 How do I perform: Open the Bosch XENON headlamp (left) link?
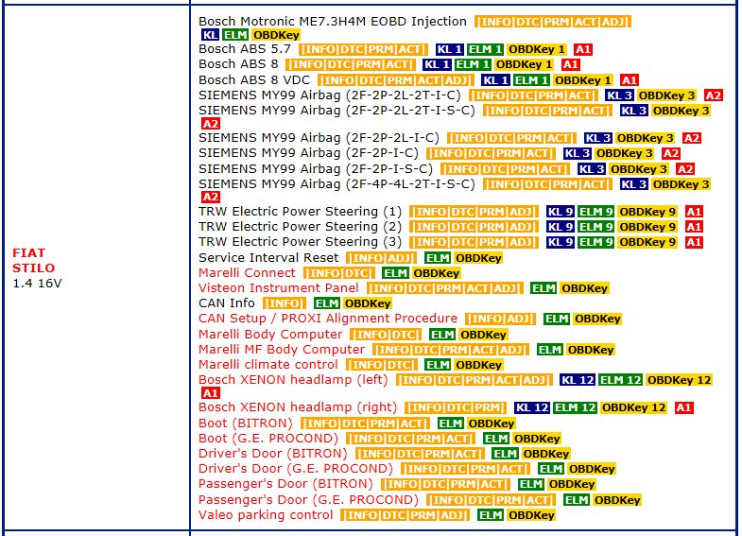click(293, 380)
